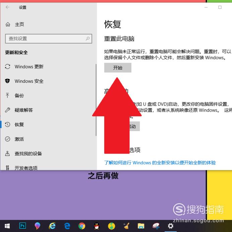Click the 重置此电脑 heading

[119, 39]
